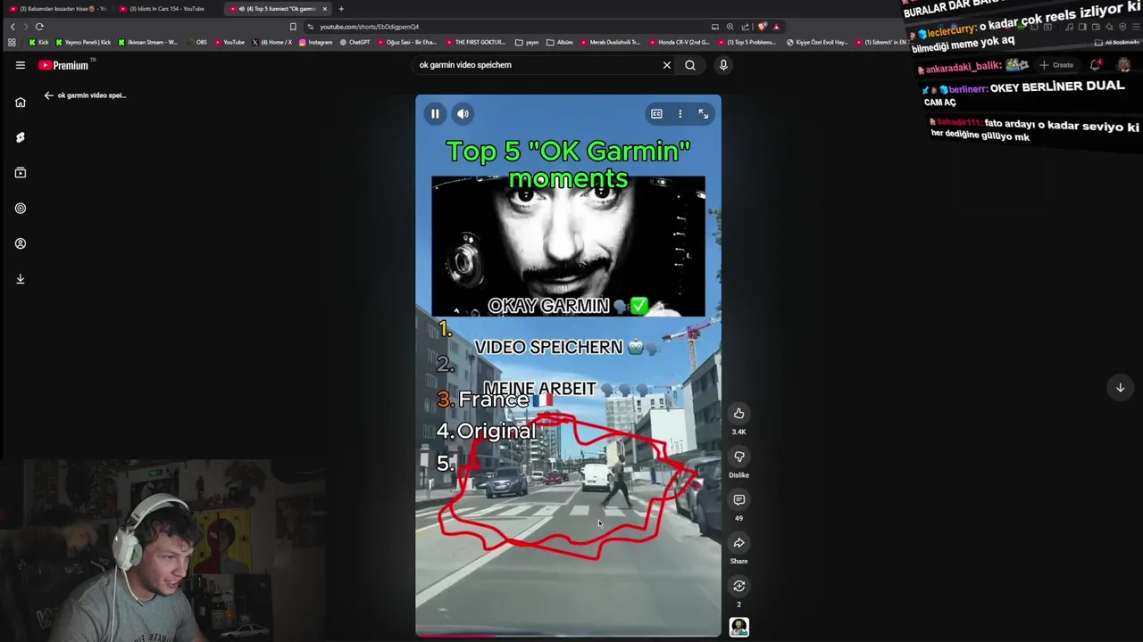Screen dimensions: 1143x642
Task: Open the Brave Rewards triangle icon
Action: click(777, 27)
